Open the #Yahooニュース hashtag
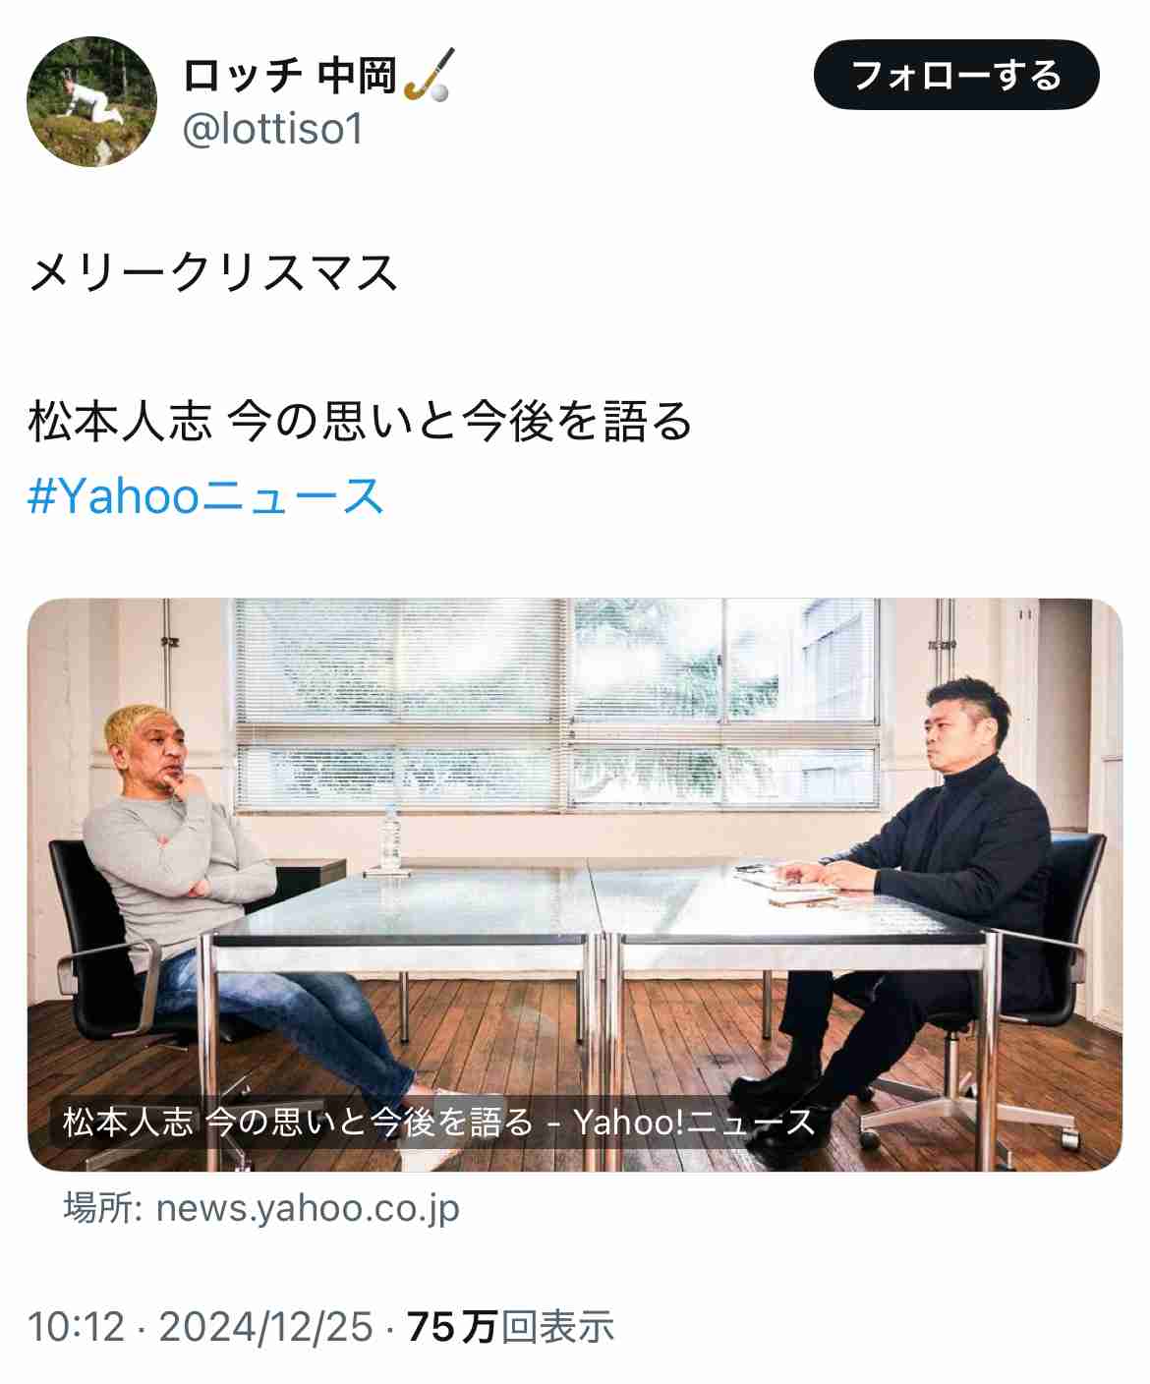Image resolution: width=1150 pixels, height=1384 pixels. point(206,495)
